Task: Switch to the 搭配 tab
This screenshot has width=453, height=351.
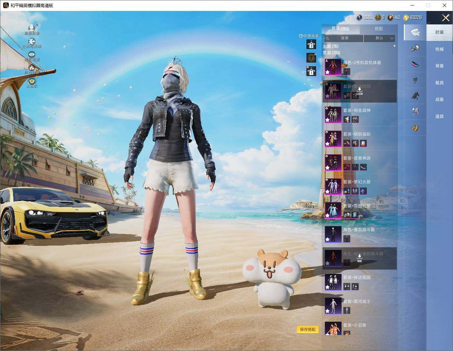Action: pos(378,29)
